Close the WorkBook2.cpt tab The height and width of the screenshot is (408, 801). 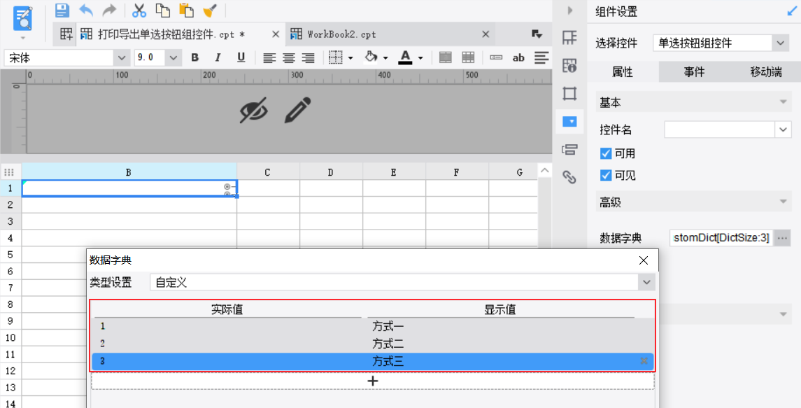point(485,34)
